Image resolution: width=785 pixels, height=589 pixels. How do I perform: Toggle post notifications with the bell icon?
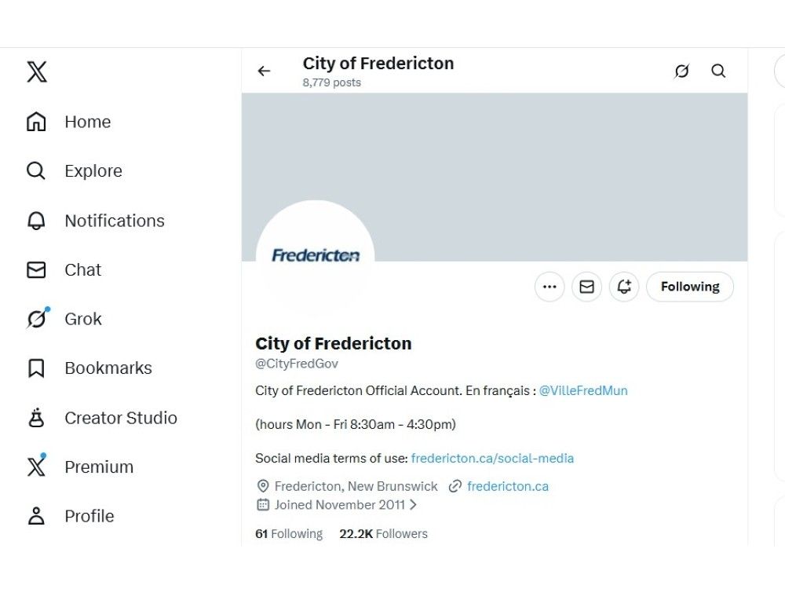coord(623,287)
